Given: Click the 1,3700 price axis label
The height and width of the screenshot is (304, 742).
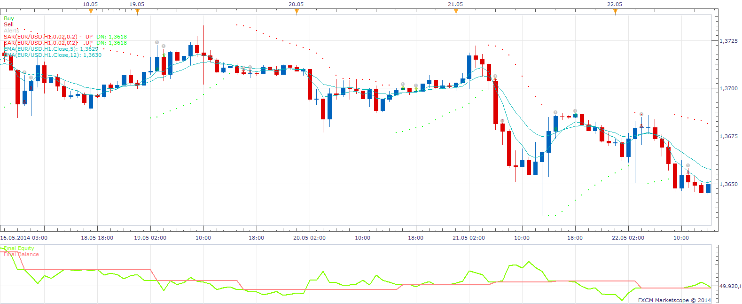Looking at the screenshot, I should pos(729,88).
